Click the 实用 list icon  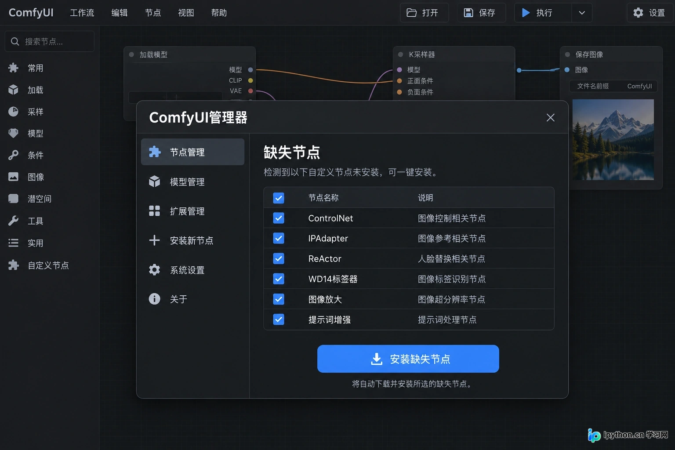(14, 243)
